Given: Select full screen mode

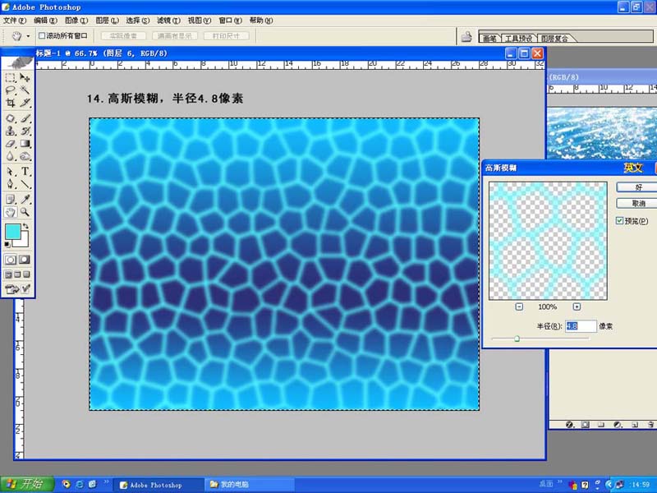Looking at the screenshot, I should (x=26, y=274).
